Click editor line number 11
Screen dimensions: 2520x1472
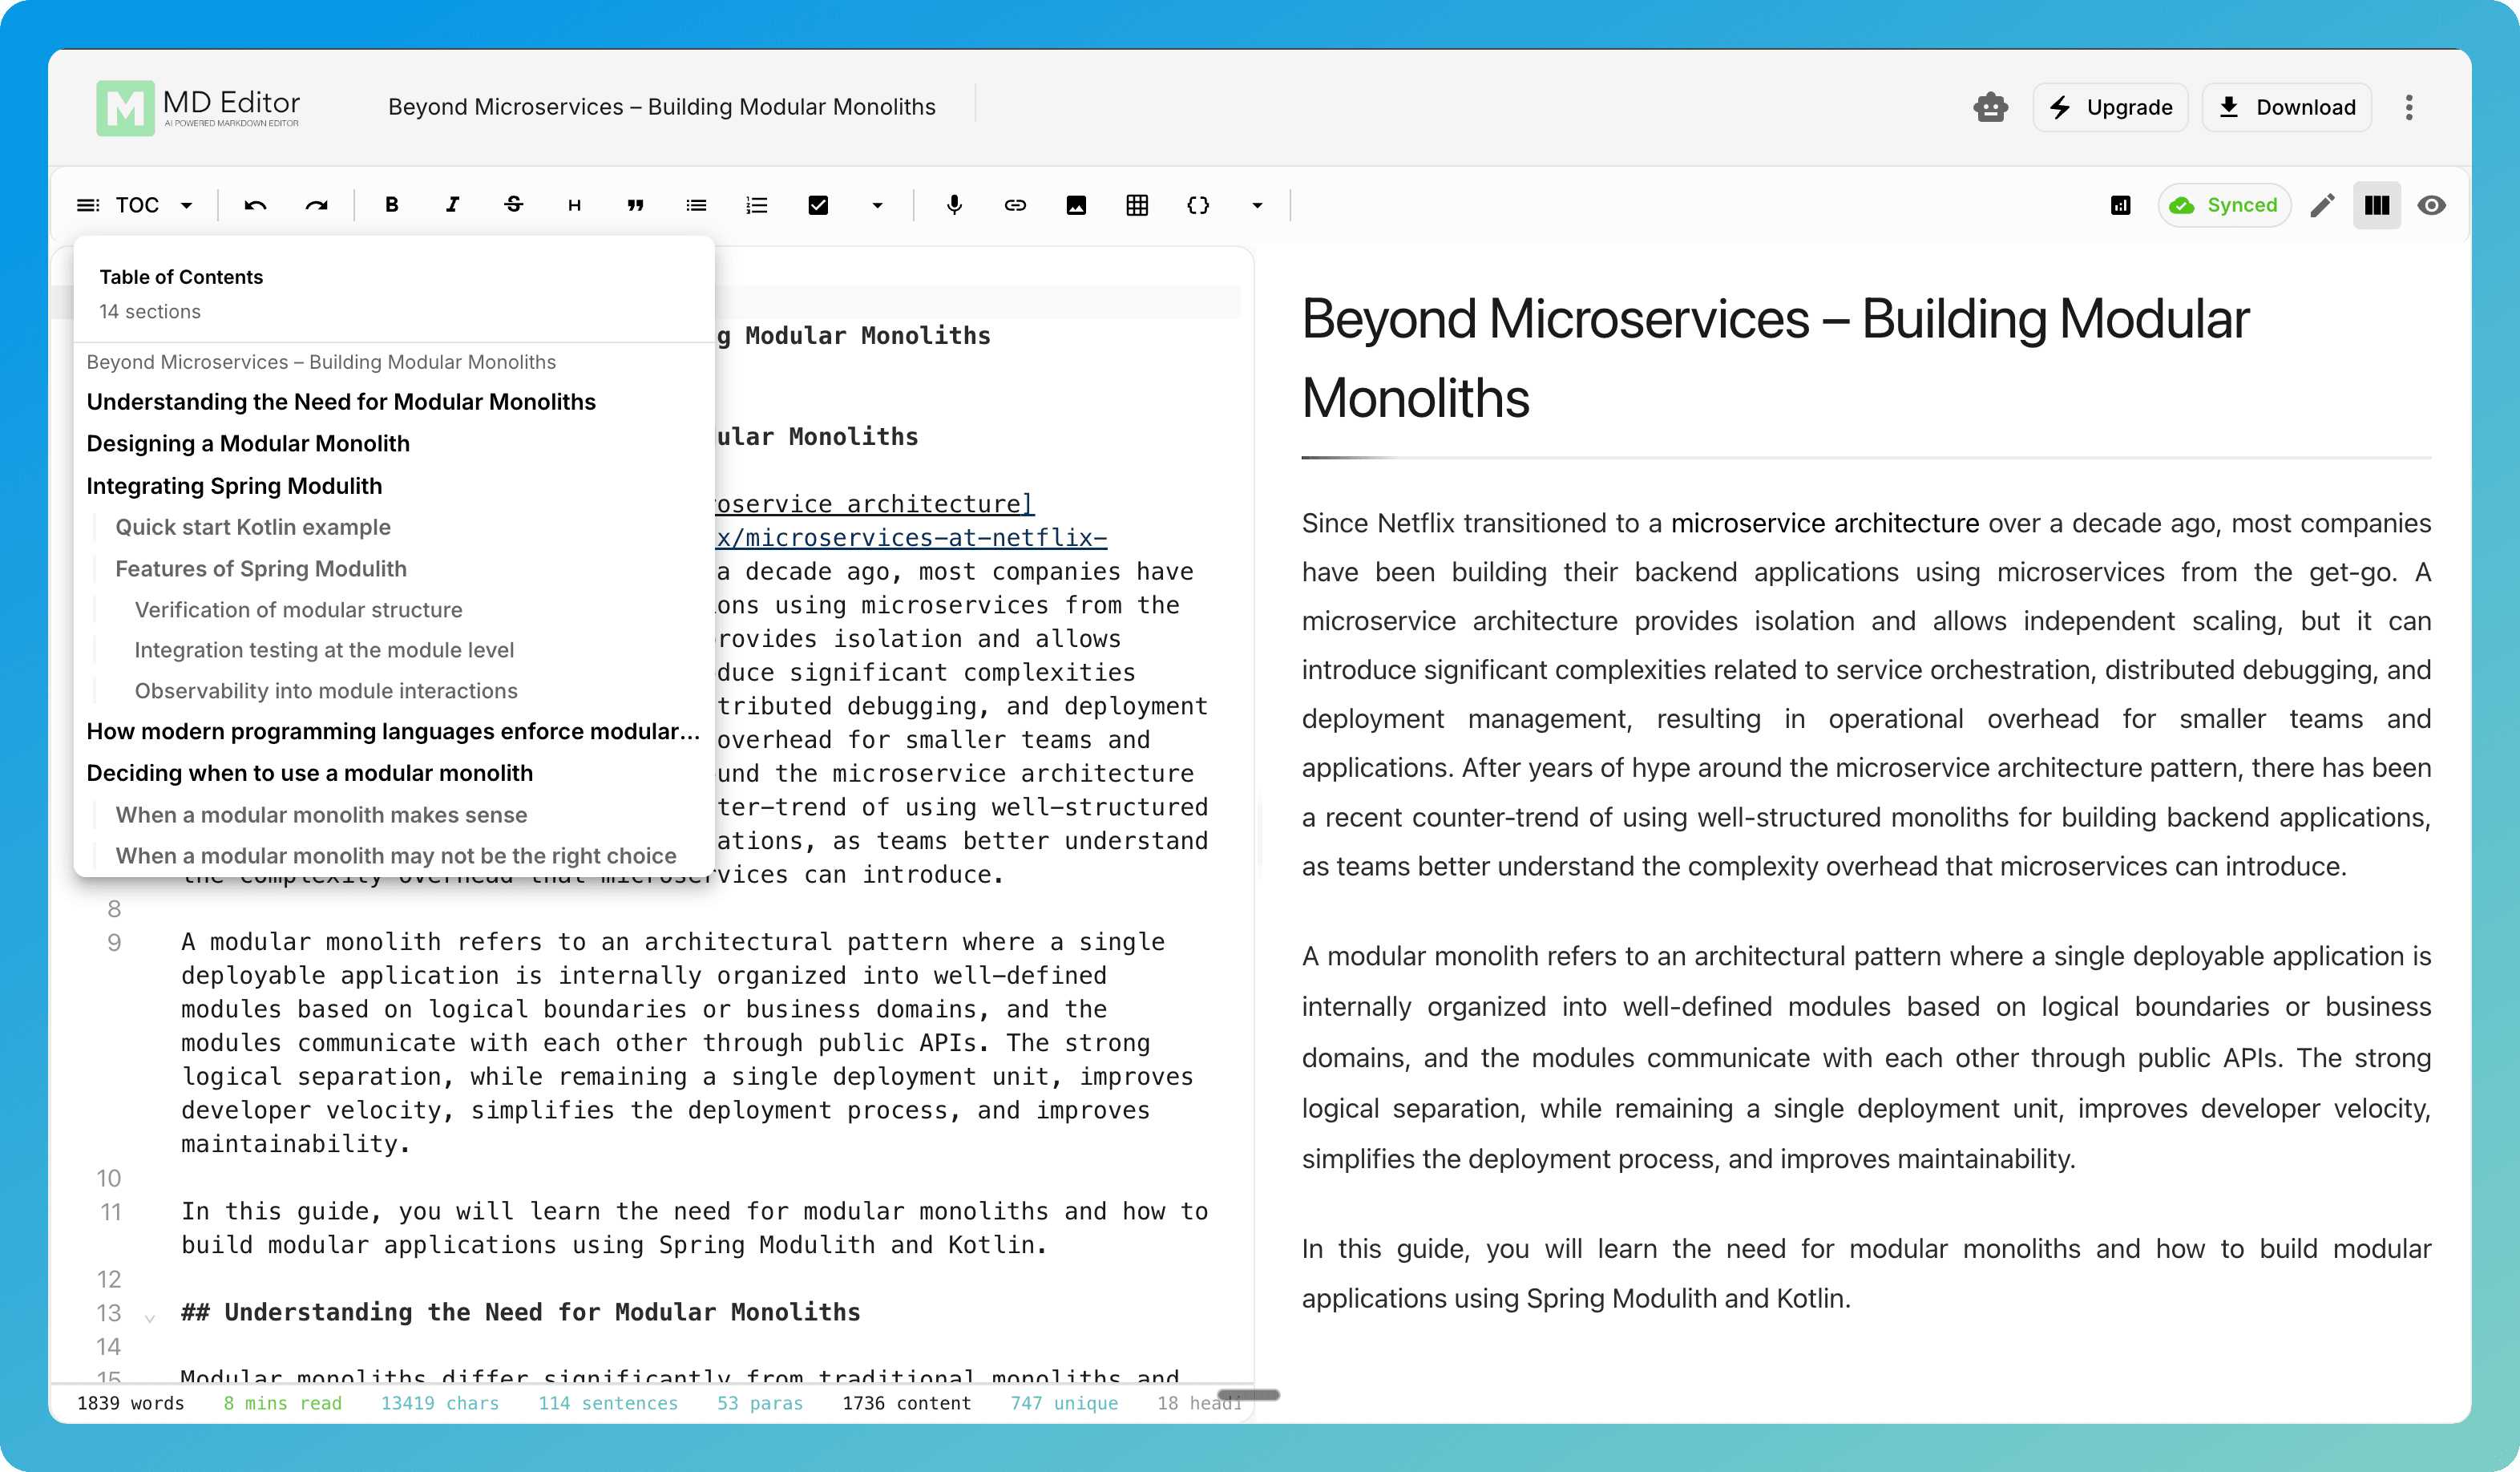[x=110, y=1212]
